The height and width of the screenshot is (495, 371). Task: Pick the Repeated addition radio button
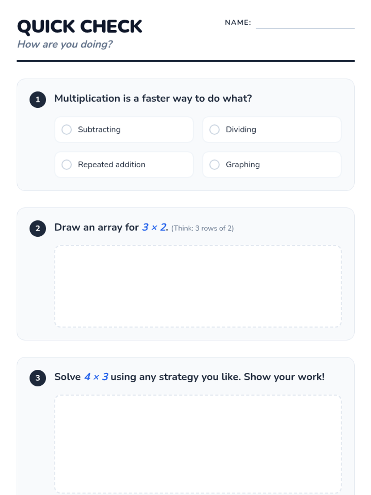click(66, 165)
